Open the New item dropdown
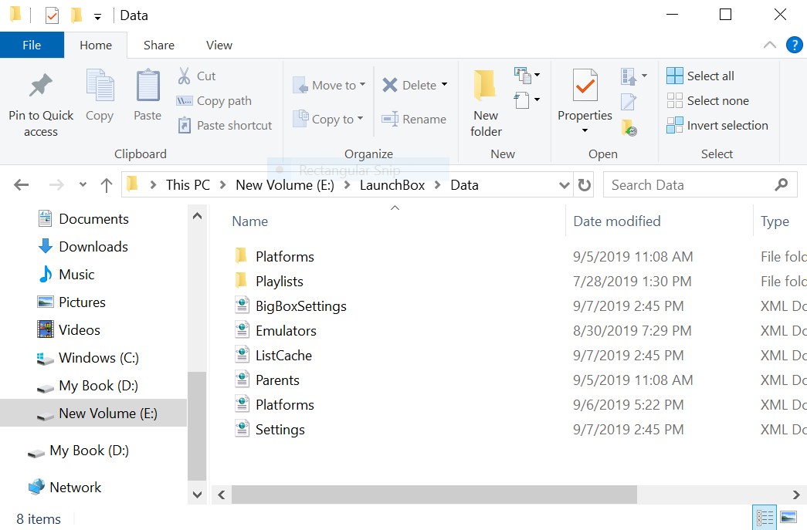Image resolution: width=807 pixels, height=530 pixels. (x=527, y=76)
